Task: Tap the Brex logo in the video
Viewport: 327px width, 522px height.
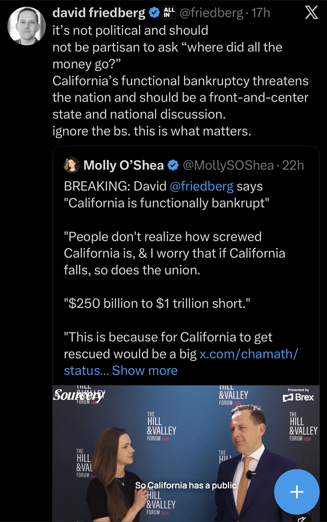Action: 298,397
